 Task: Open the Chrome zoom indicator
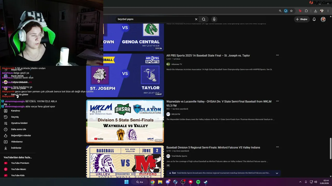pos(280,11)
